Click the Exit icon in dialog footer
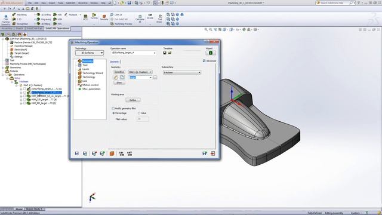This screenshot has height=215, width=382. 212,153
